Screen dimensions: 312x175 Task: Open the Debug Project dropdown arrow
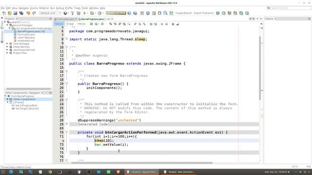point(95,13)
